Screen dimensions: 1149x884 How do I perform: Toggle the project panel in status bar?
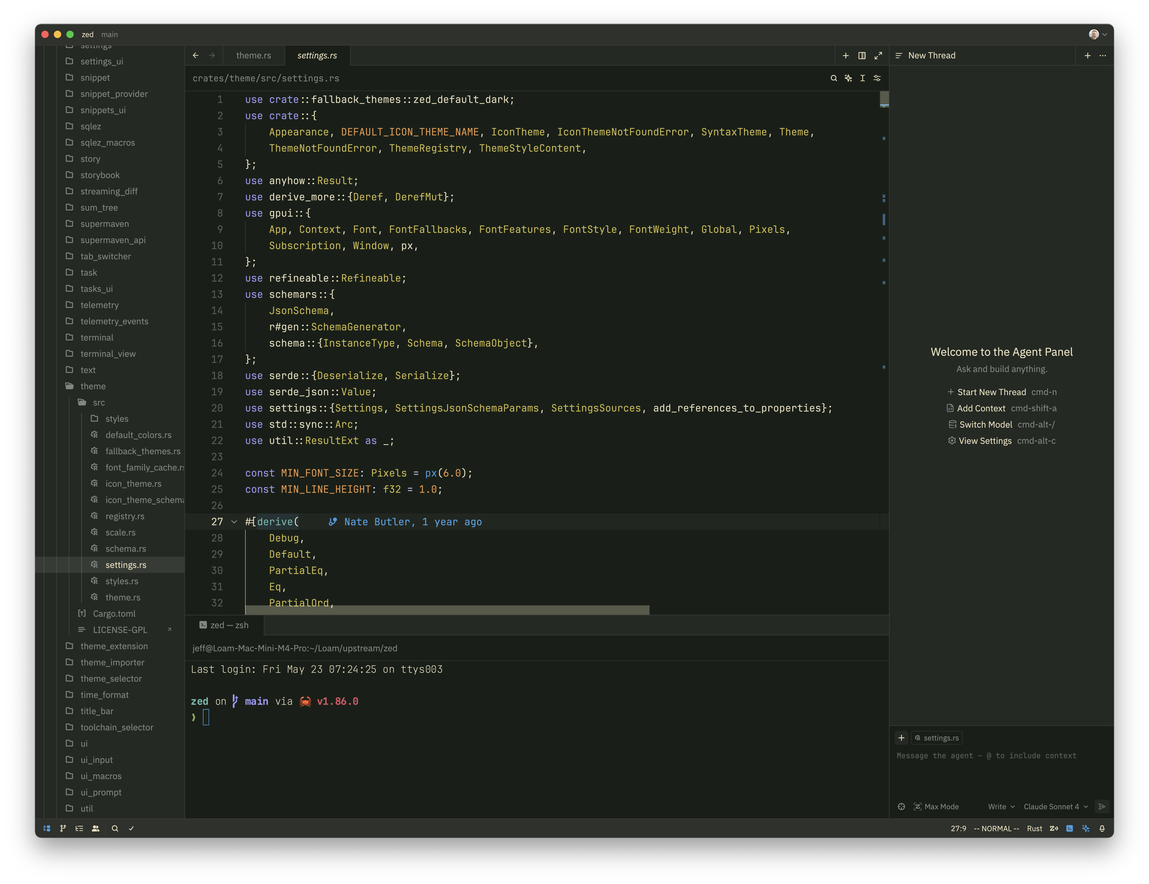[47, 828]
